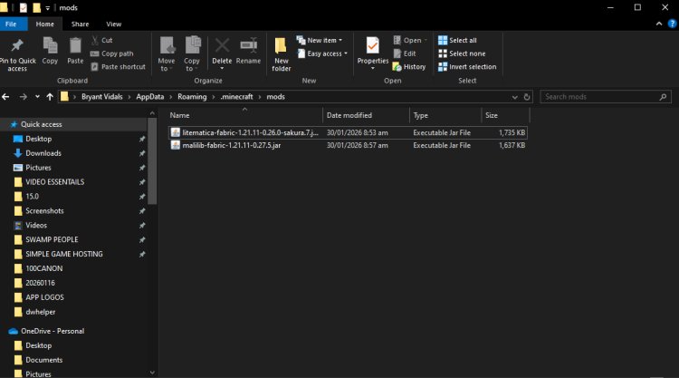679x378 pixels.
Task: Navigate up one folder with Up arrow
Action: [49, 96]
